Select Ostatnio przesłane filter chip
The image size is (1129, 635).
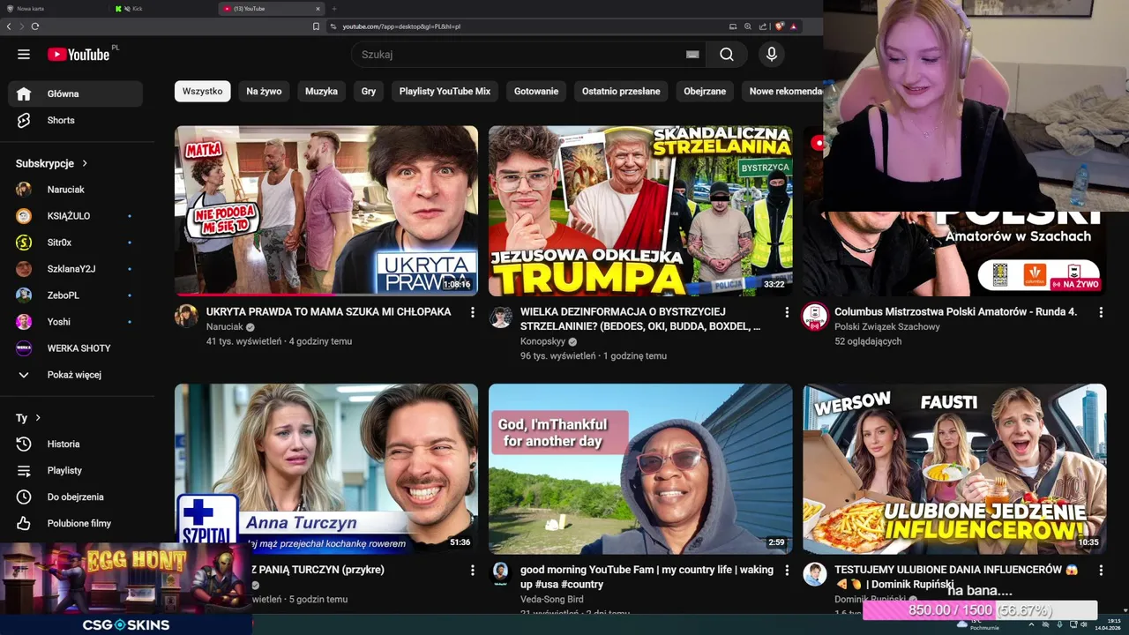point(621,92)
